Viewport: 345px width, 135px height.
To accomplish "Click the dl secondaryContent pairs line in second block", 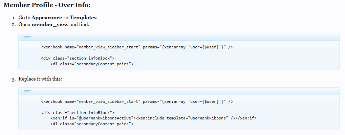I will pos(92,124).
